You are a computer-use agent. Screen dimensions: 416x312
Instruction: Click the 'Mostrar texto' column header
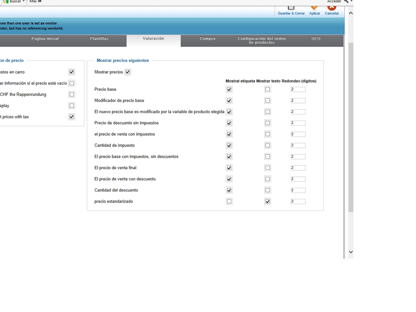coord(268,81)
